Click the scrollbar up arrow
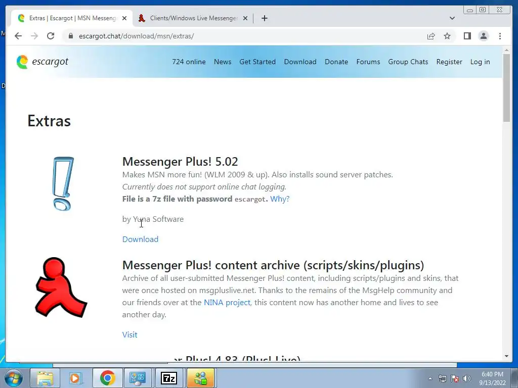 [x=506, y=50]
